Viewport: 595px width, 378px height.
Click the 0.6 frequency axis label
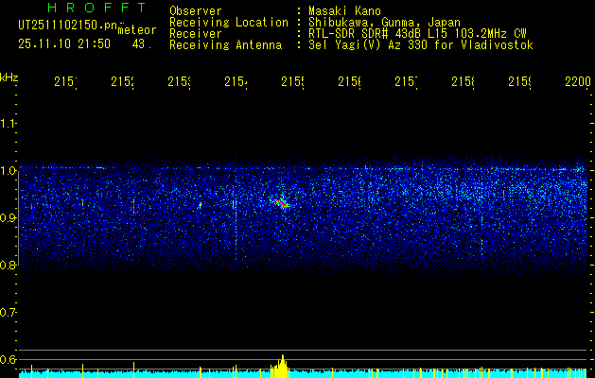(x=9, y=359)
